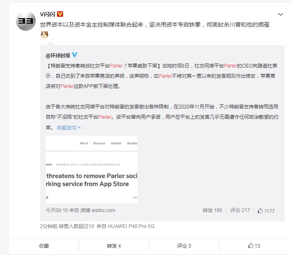291x255 pixels.
Task: Click 转赞人数超过10 text
Action: coord(76,226)
